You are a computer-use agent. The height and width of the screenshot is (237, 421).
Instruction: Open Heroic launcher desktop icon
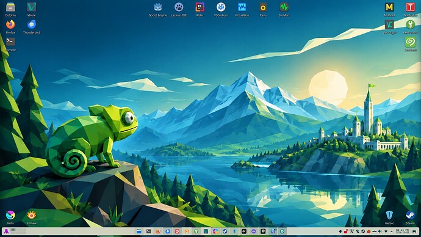389,217
